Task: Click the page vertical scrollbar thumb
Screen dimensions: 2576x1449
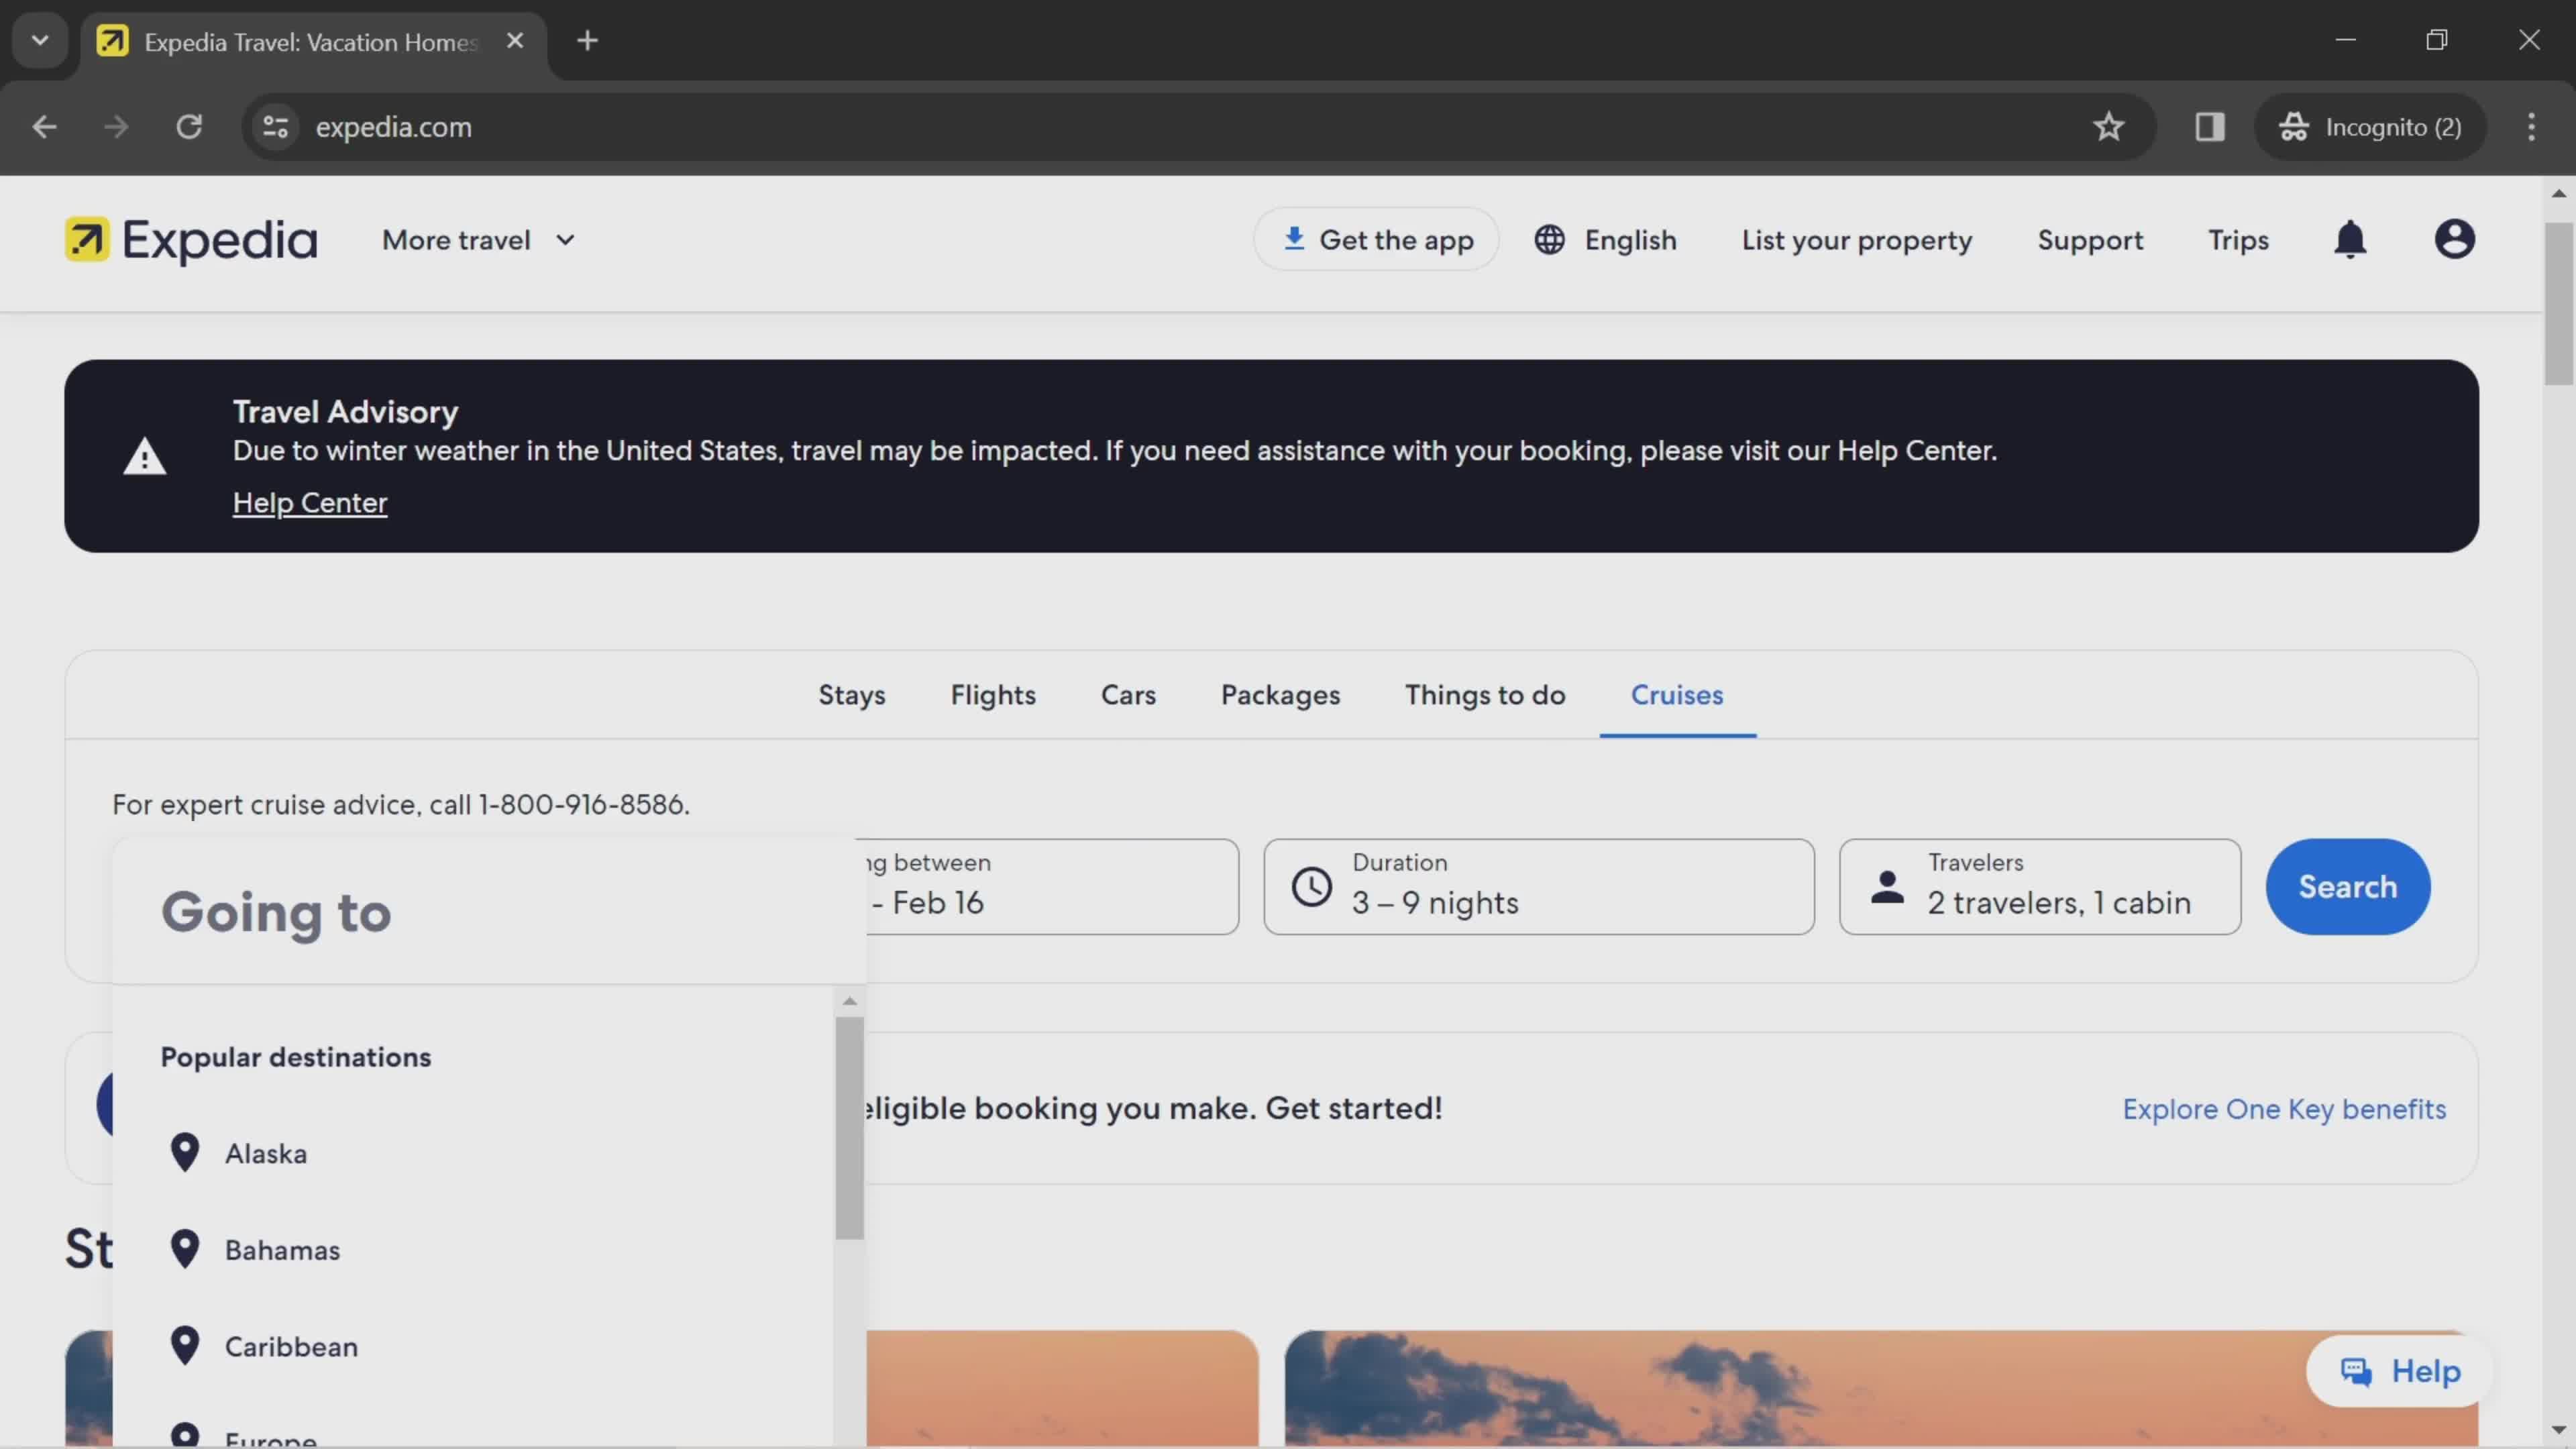Action: click(x=2559, y=303)
